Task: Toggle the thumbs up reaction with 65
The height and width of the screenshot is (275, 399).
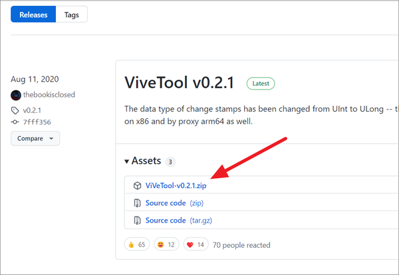Action: [137, 245]
